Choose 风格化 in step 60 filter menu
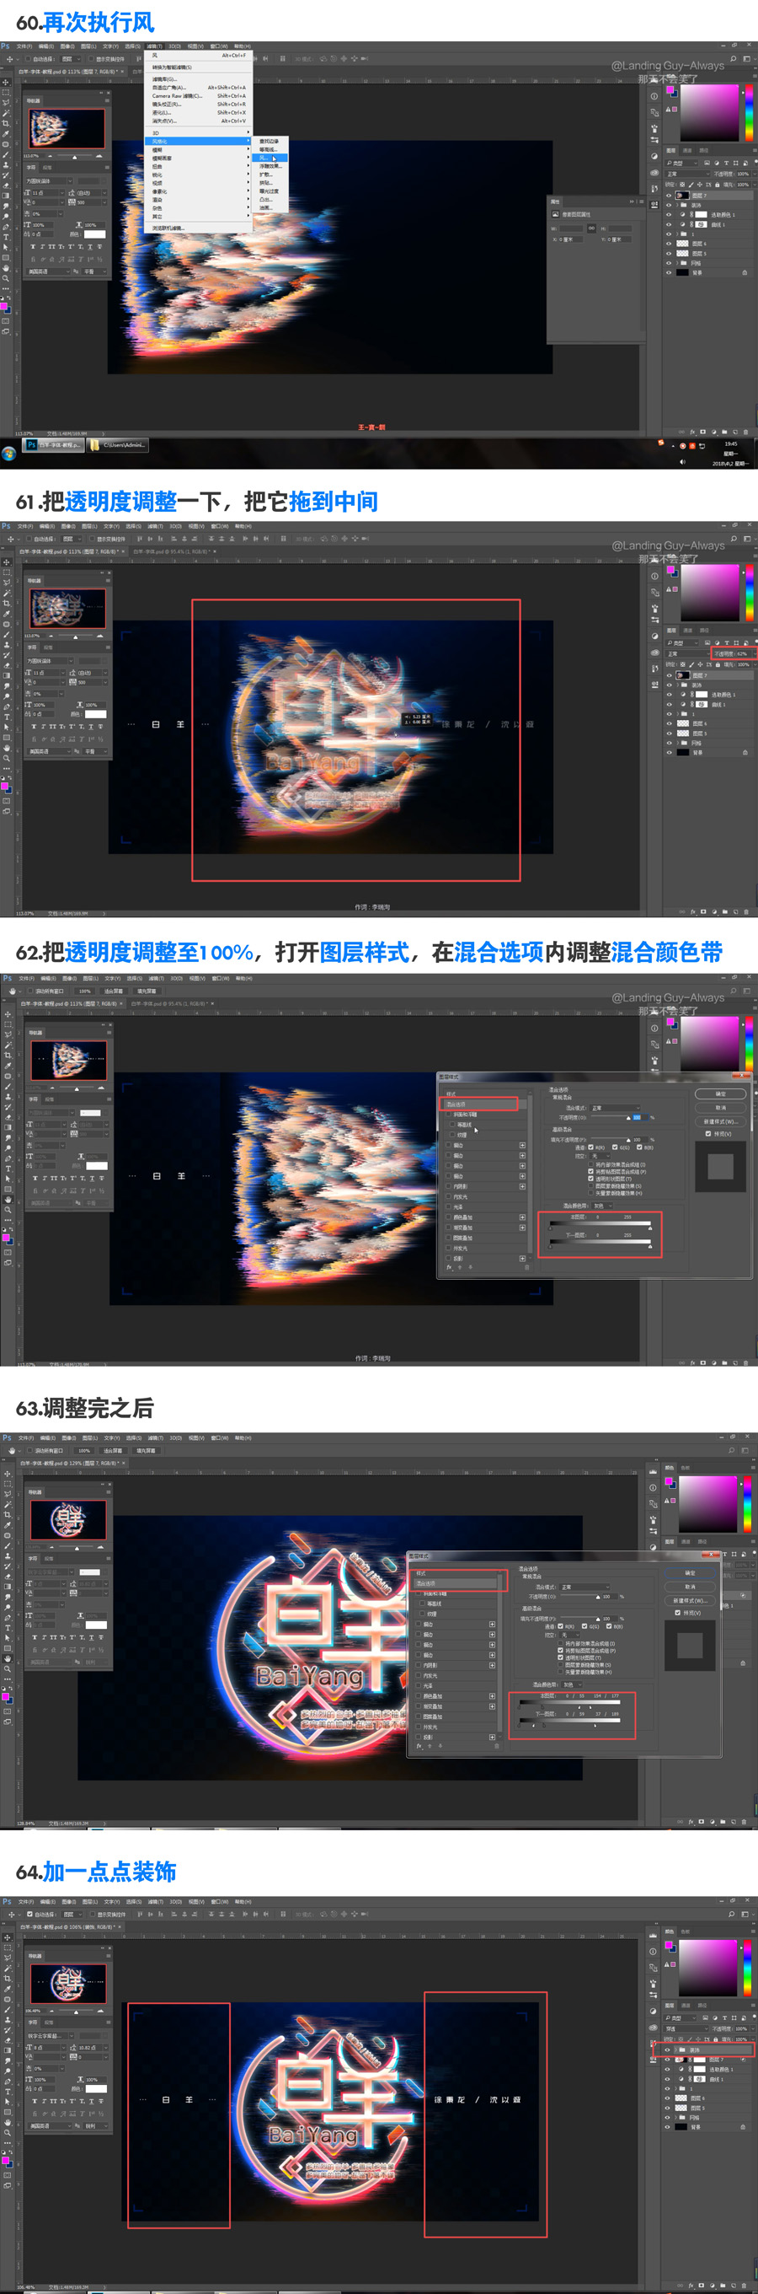 (x=199, y=141)
